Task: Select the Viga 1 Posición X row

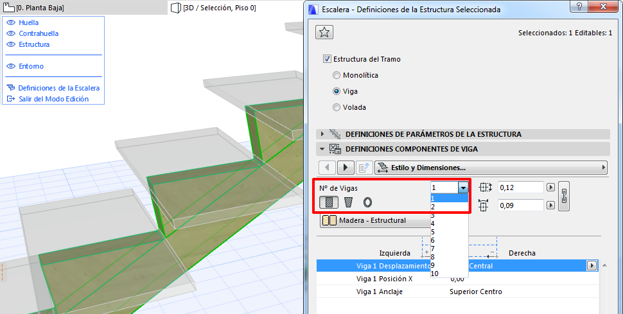Action: (x=457, y=279)
